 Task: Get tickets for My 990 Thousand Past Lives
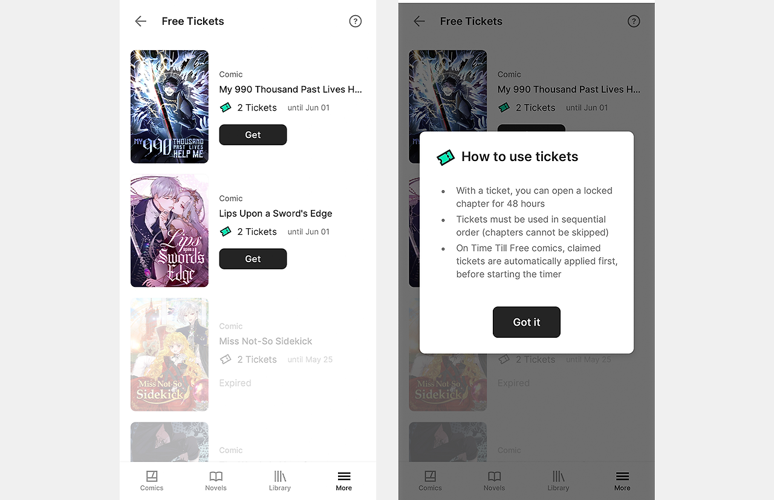point(253,135)
